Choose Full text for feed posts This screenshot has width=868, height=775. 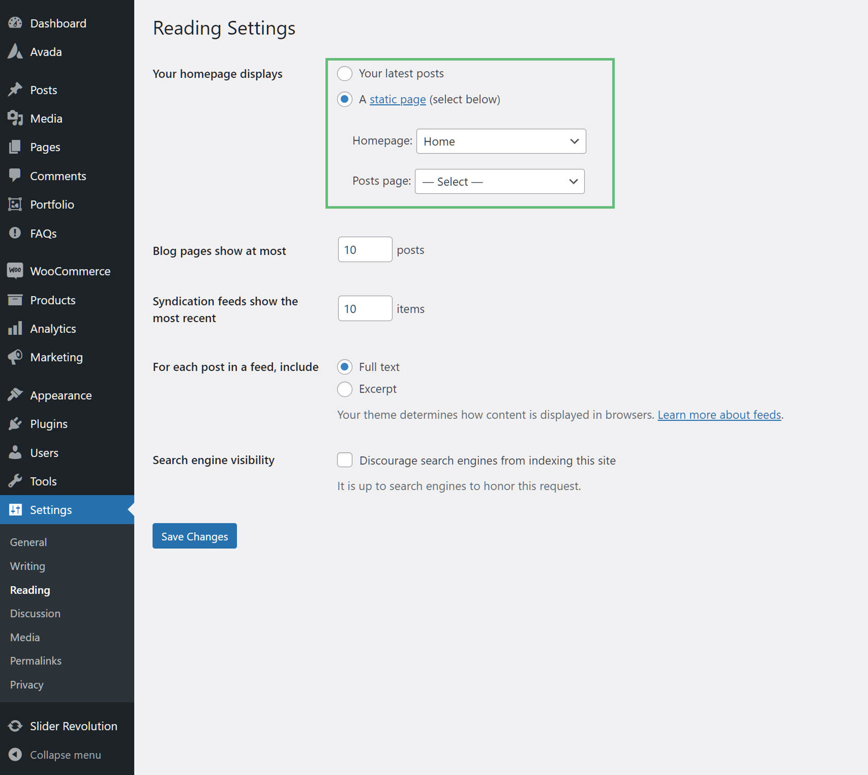tap(345, 367)
